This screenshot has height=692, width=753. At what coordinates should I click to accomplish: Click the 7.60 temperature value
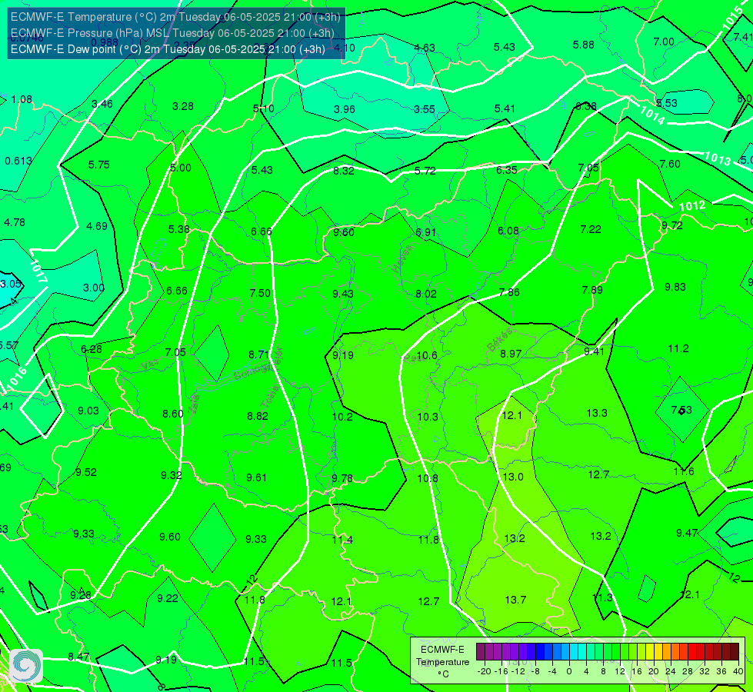pyautogui.click(x=670, y=164)
